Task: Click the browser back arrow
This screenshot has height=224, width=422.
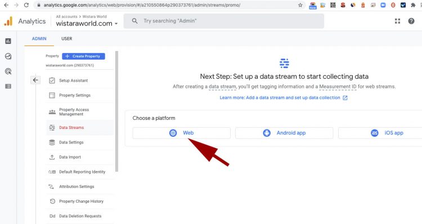Action: [6, 5]
